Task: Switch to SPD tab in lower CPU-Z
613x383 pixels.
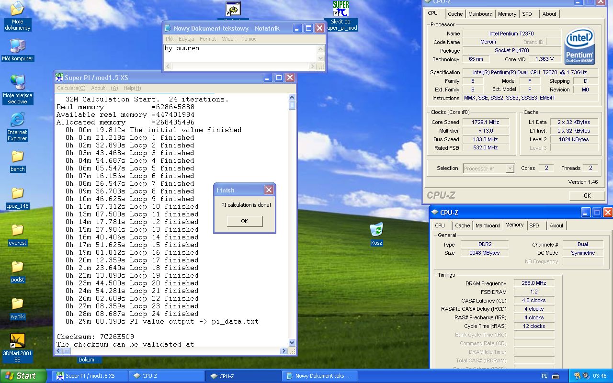Action: [534, 225]
